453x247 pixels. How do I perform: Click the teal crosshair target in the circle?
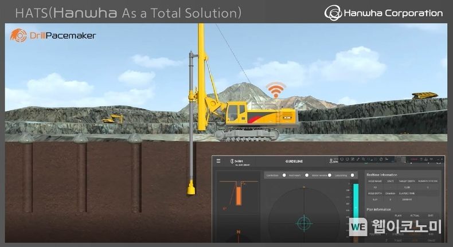[304, 223]
